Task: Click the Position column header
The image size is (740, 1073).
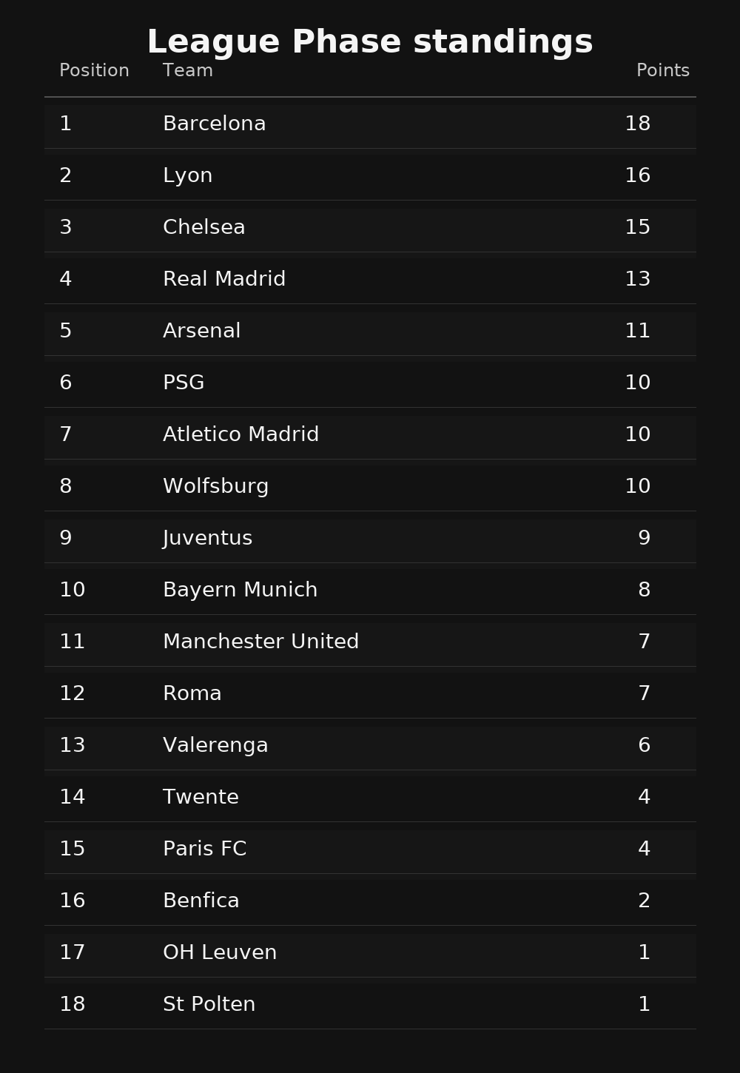Action: [x=94, y=71]
